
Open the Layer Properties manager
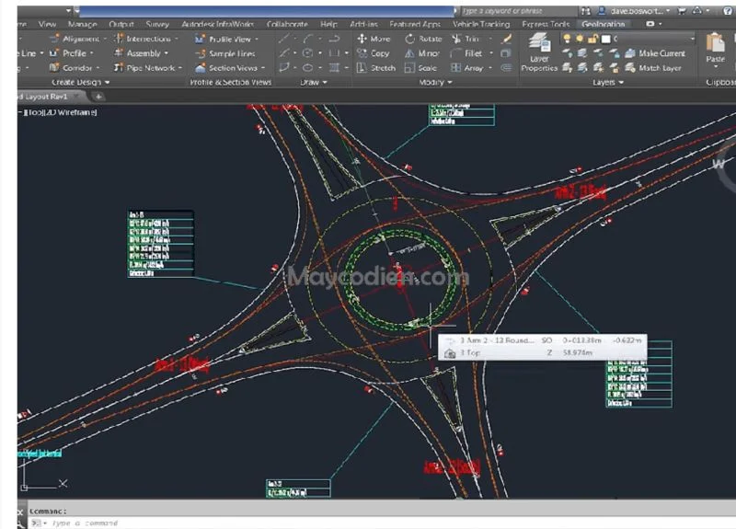tap(539, 52)
